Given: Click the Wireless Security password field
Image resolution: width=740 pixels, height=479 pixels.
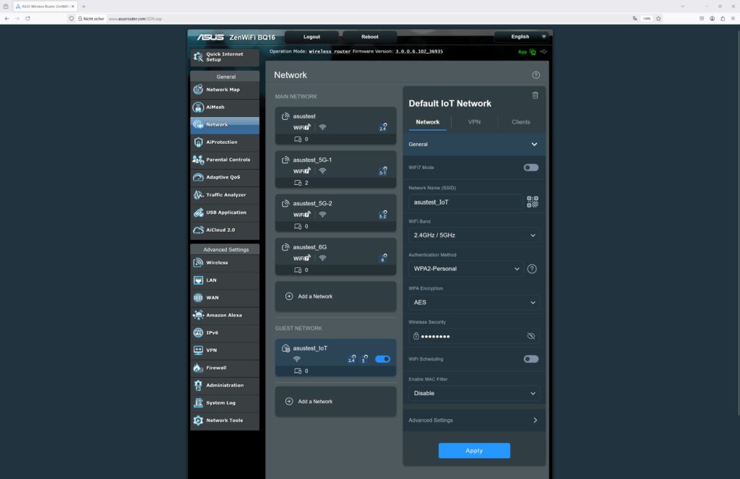Looking at the screenshot, I should point(474,336).
